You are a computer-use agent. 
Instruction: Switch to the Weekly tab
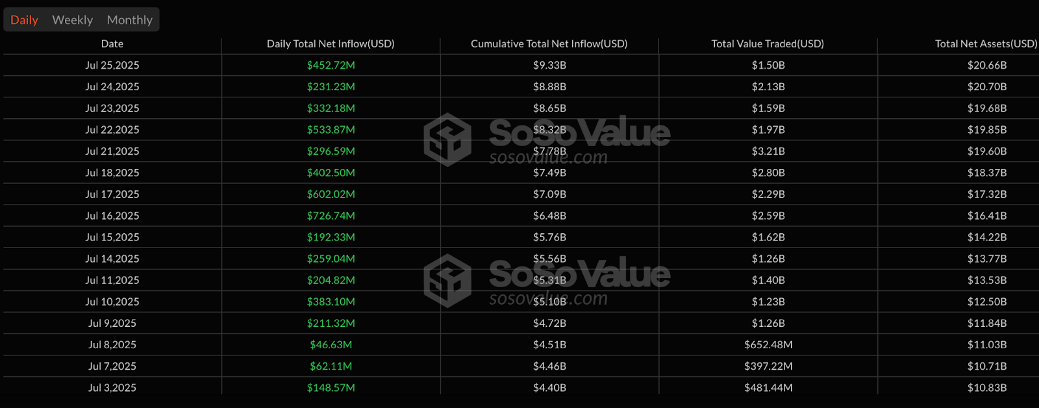[72, 20]
